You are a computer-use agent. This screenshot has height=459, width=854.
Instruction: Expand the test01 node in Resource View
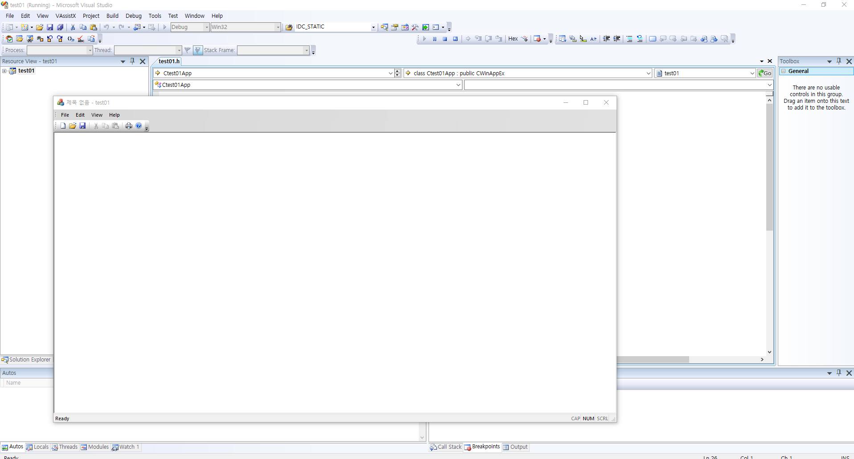(4, 71)
